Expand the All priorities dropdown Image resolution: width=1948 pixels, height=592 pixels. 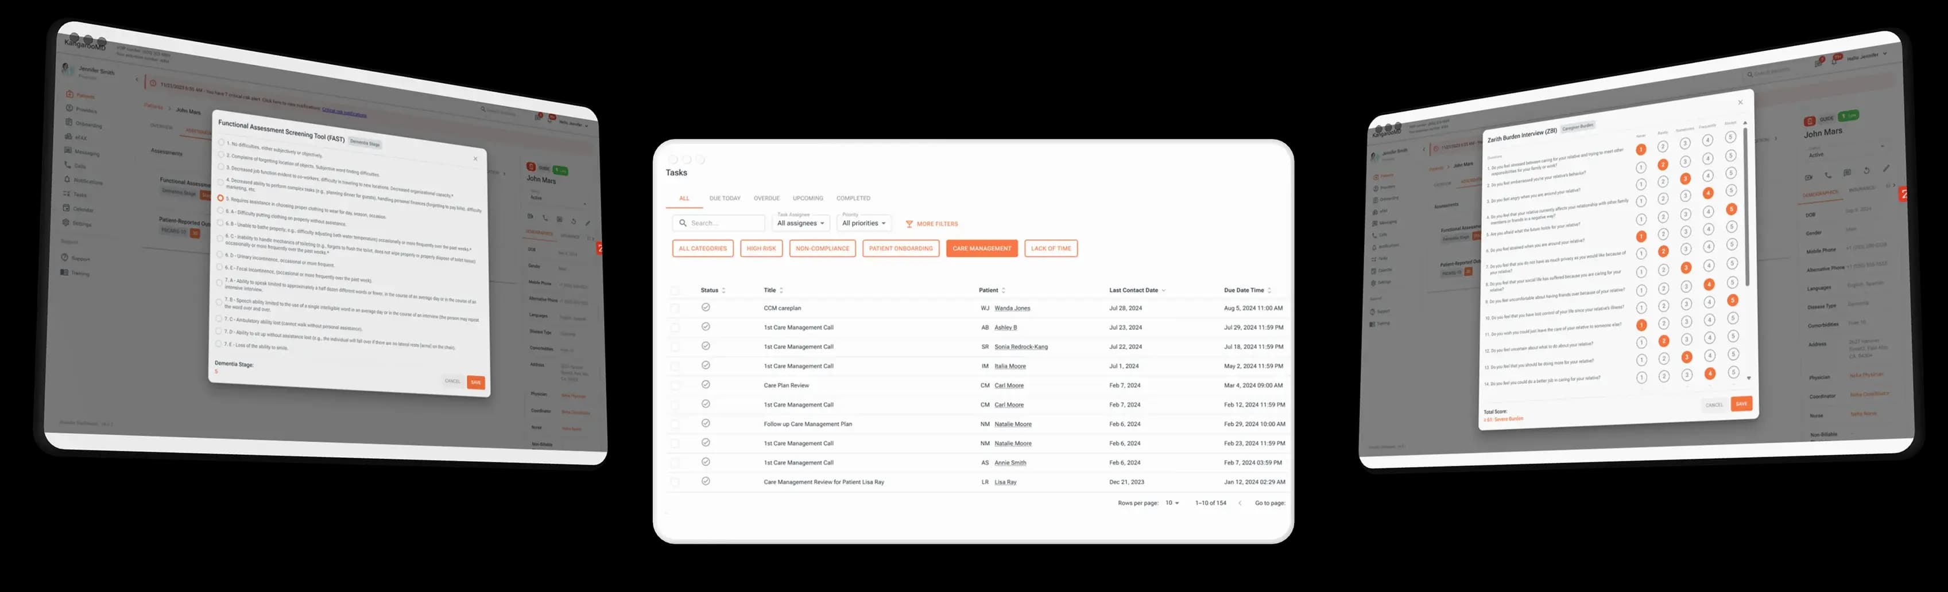coord(863,224)
